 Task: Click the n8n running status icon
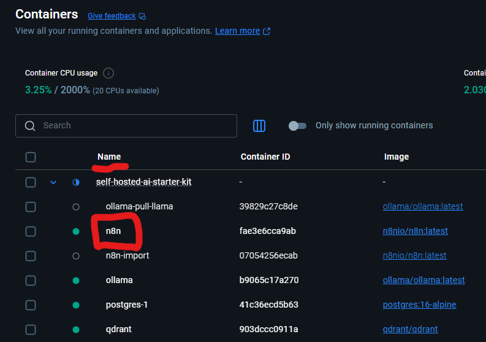pos(76,231)
